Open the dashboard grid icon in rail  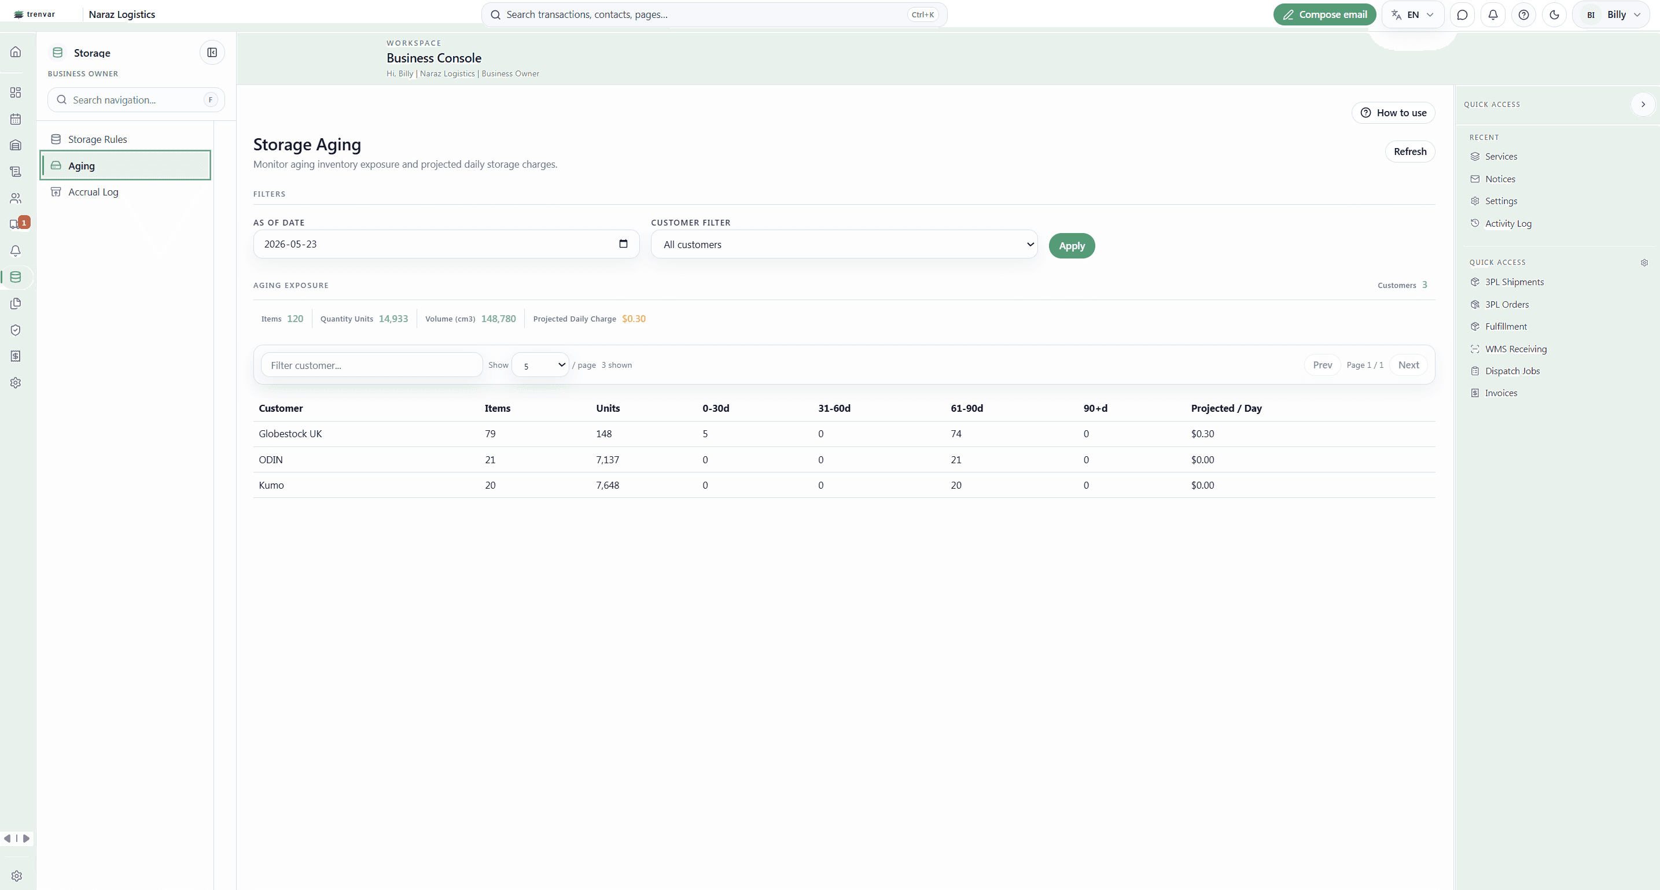(16, 93)
